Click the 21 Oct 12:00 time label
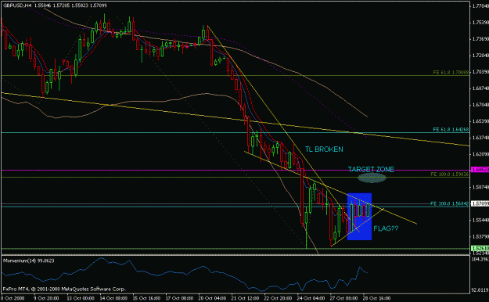This screenshot has height=302, width=489. [x=245, y=298]
